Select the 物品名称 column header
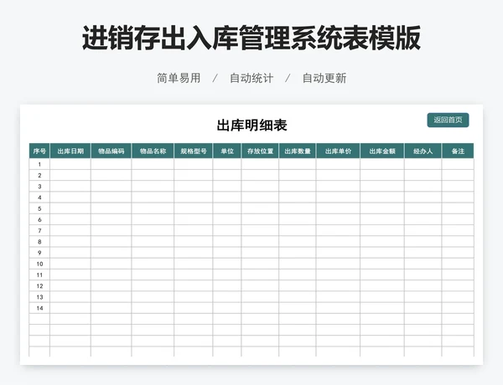The width and height of the screenshot is (503, 385). click(153, 151)
